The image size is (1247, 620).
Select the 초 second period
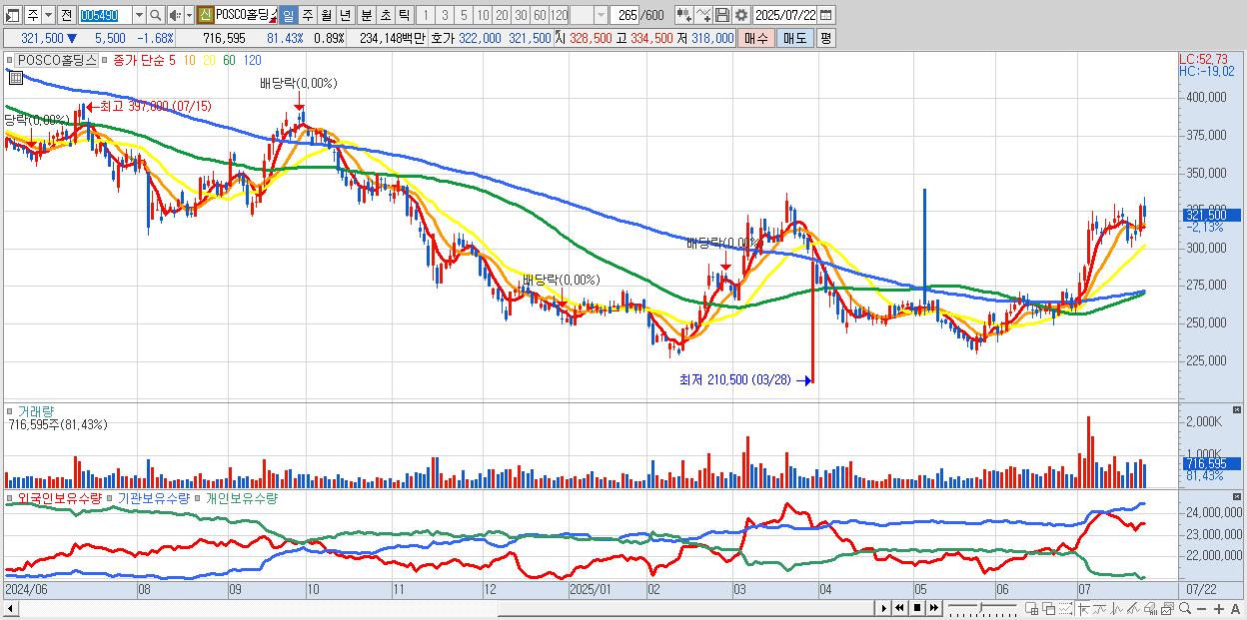click(x=385, y=15)
